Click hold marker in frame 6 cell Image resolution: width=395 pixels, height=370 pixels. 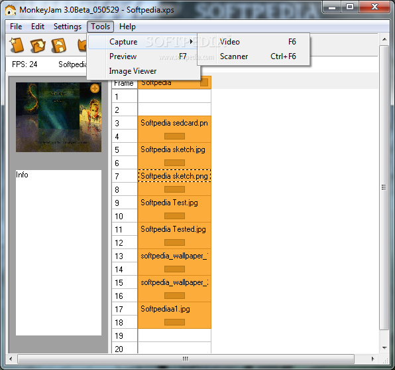click(x=174, y=163)
